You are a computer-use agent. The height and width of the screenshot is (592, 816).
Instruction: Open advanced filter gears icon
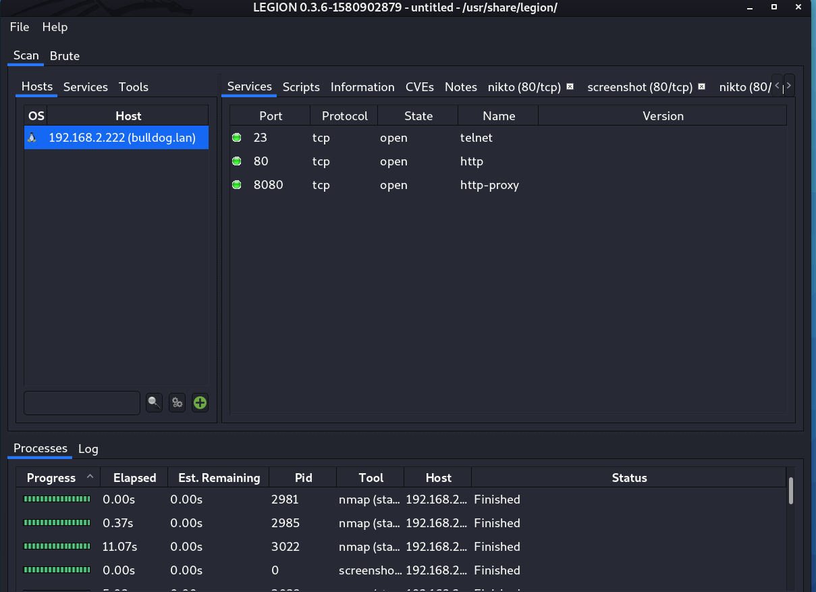177,403
